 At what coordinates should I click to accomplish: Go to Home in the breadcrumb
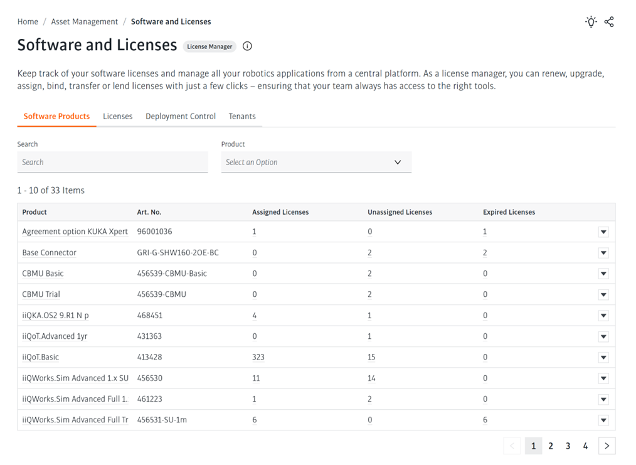[x=28, y=21]
